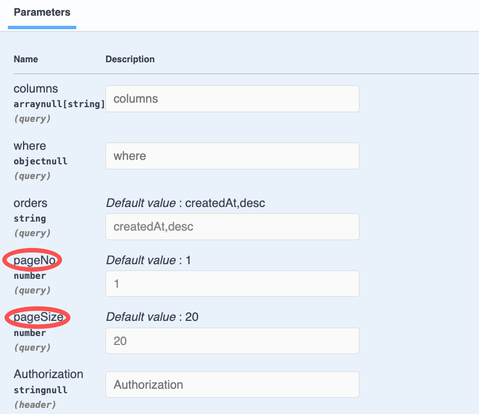This screenshot has width=479, height=414.
Task: Click the arraynull[string] type label
Action: 59,104
